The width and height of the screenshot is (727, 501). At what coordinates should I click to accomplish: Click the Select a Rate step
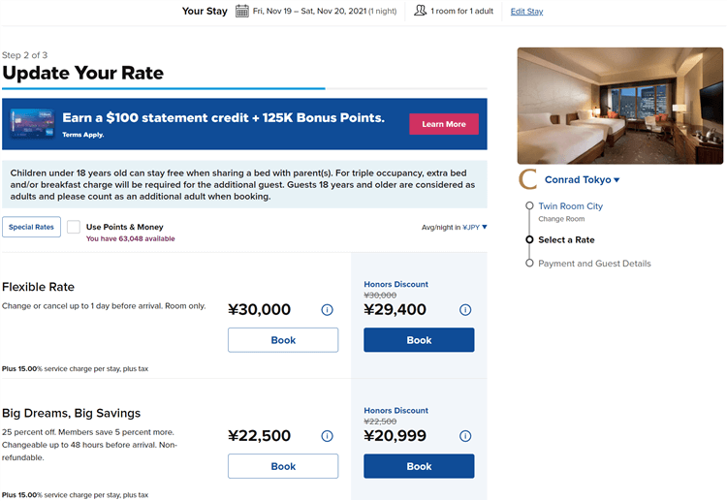[x=566, y=239]
